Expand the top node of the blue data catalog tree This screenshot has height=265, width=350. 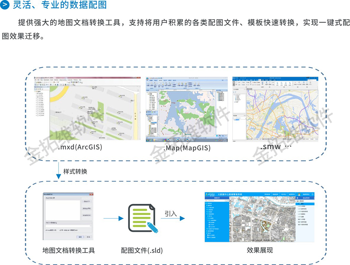[206, 203]
